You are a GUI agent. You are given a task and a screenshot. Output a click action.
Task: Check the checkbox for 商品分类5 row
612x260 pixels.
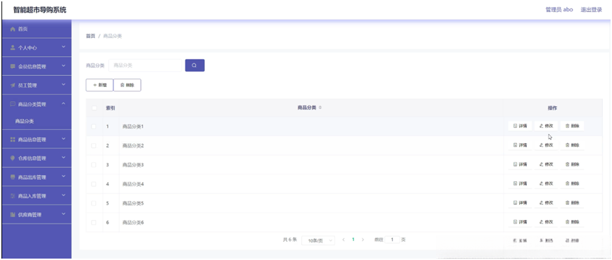click(94, 203)
